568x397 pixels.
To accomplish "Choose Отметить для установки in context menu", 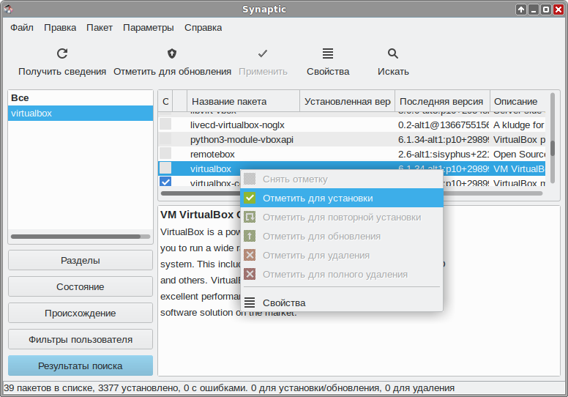I will point(342,198).
